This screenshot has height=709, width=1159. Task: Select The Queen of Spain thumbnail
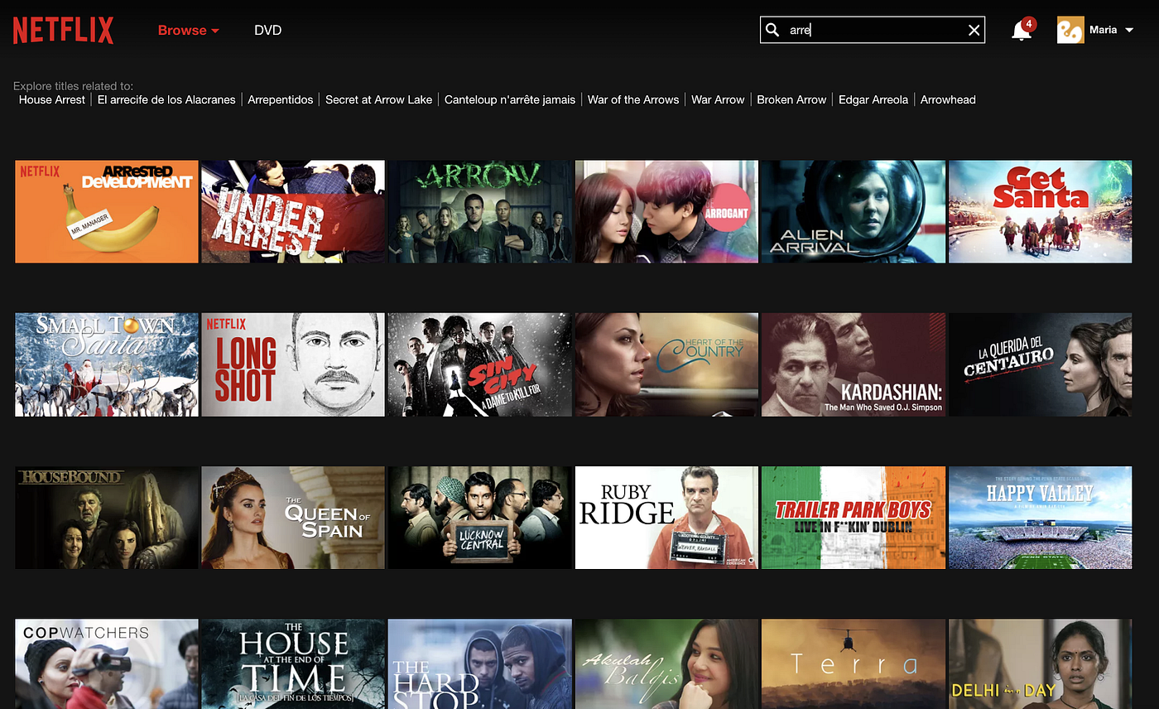point(293,518)
